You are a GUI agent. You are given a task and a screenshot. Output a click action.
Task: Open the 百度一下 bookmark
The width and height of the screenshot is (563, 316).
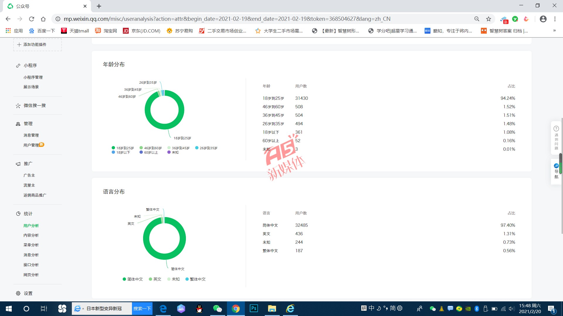click(x=42, y=31)
